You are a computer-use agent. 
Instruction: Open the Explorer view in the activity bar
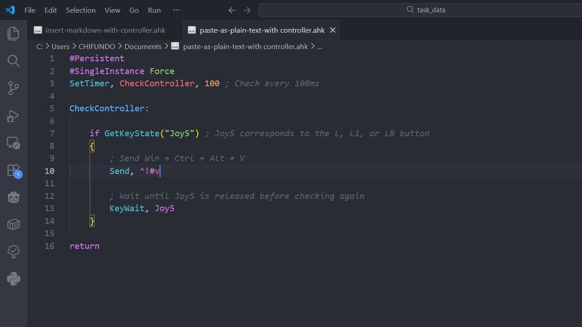click(x=14, y=33)
